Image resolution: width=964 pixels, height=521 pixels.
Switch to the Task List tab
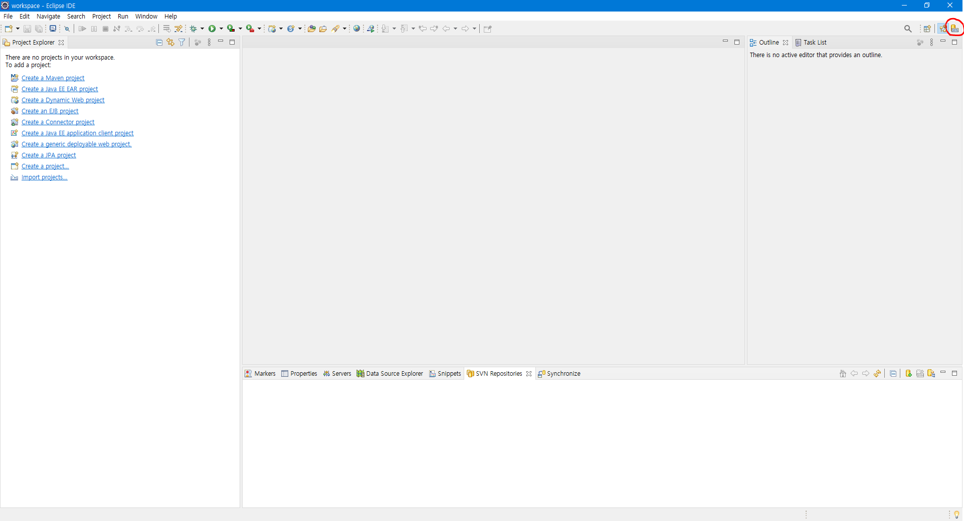click(811, 43)
